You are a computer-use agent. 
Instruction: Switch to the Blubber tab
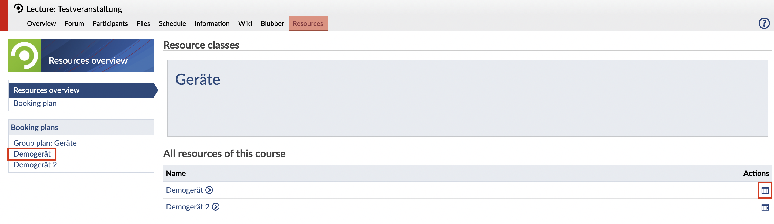click(272, 23)
